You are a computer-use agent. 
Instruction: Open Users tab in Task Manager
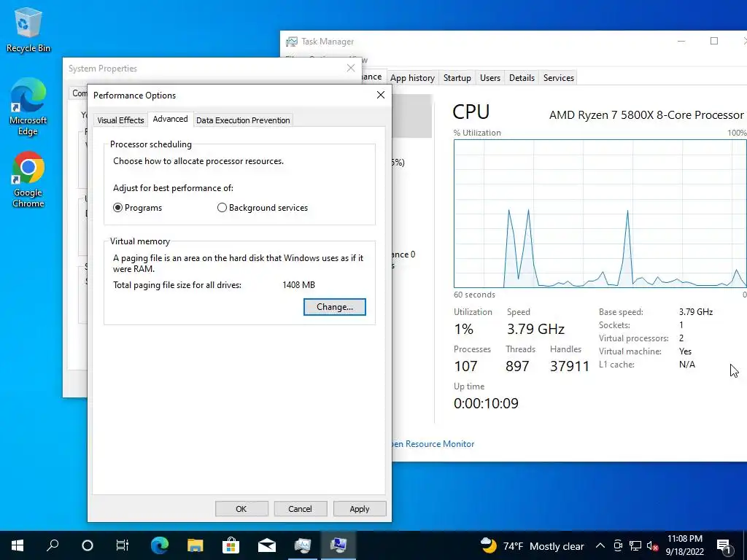489,77
